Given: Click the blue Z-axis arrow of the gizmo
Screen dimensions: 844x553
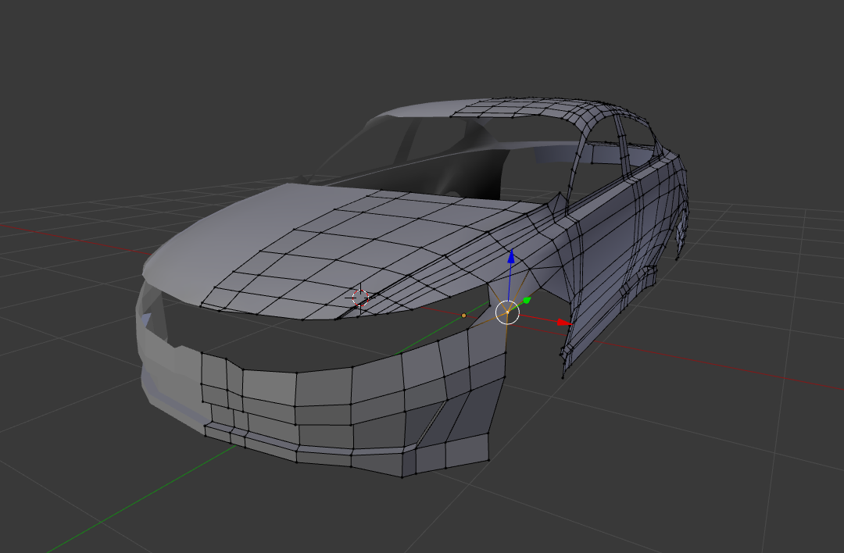Looking at the screenshot, I should pyautogui.click(x=511, y=257).
